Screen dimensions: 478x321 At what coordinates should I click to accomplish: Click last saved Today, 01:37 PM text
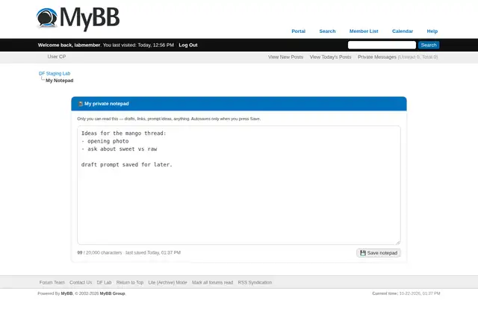153,253
